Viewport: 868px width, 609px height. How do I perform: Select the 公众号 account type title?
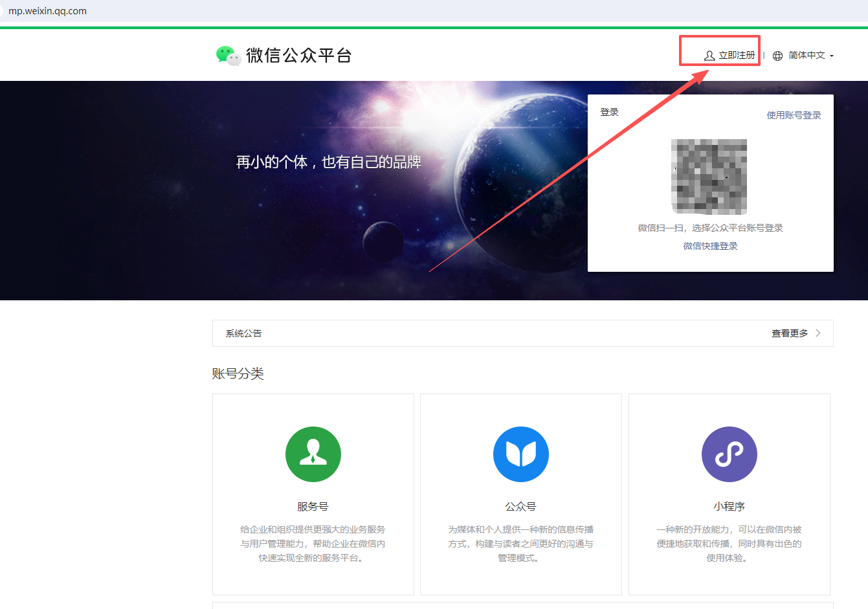(521, 507)
